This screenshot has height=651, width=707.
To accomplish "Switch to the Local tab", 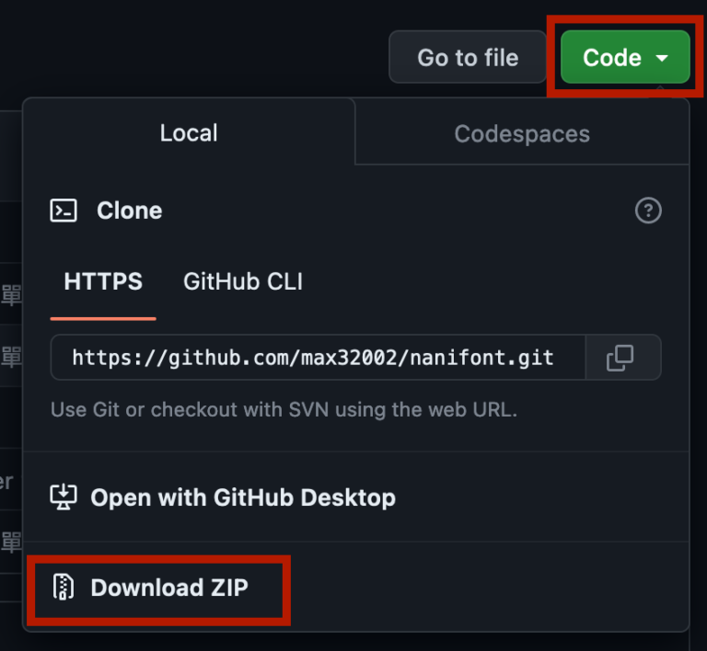I will point(189,132).
